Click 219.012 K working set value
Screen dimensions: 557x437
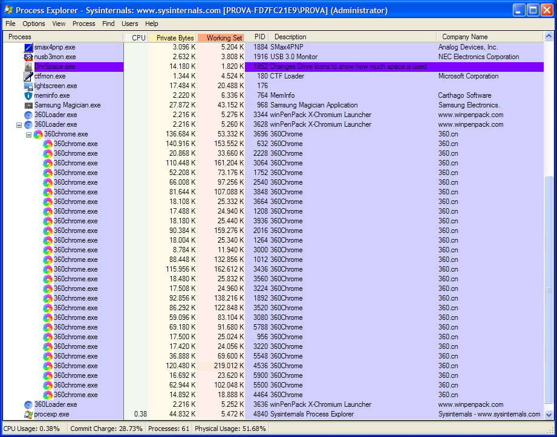click(x=229, y=366)
